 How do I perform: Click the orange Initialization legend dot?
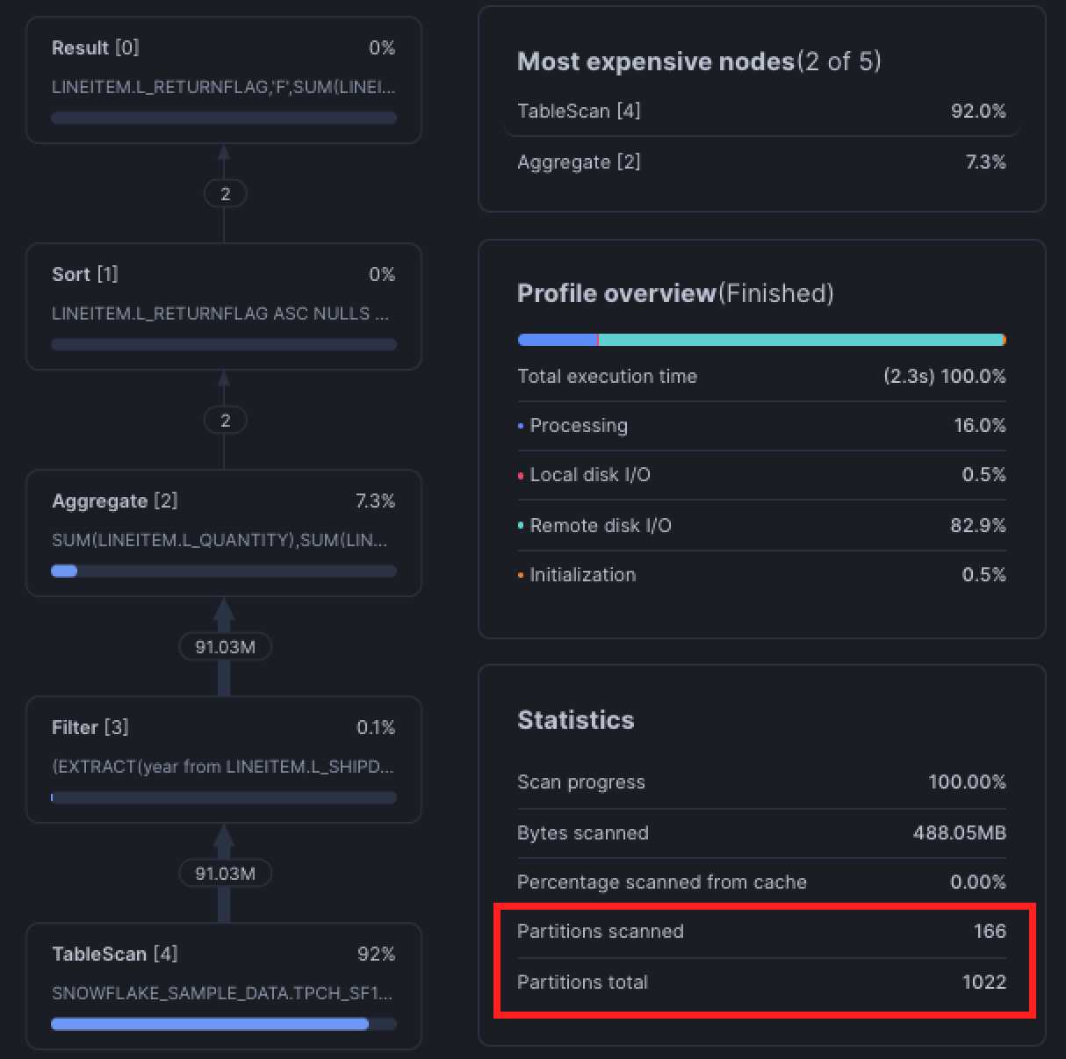521,576
